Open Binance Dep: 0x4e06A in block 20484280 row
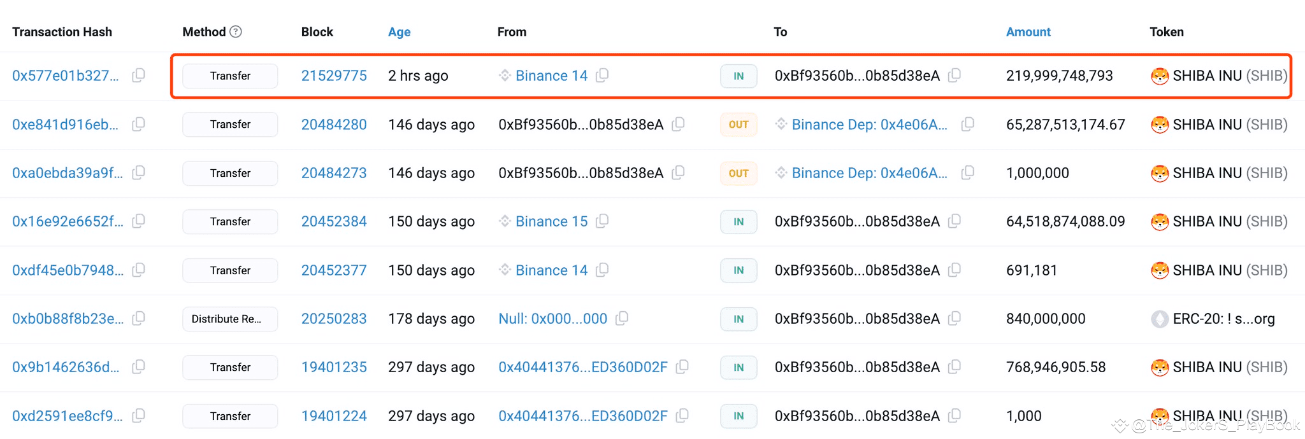 pyautogui.click(x=870, y=124)
